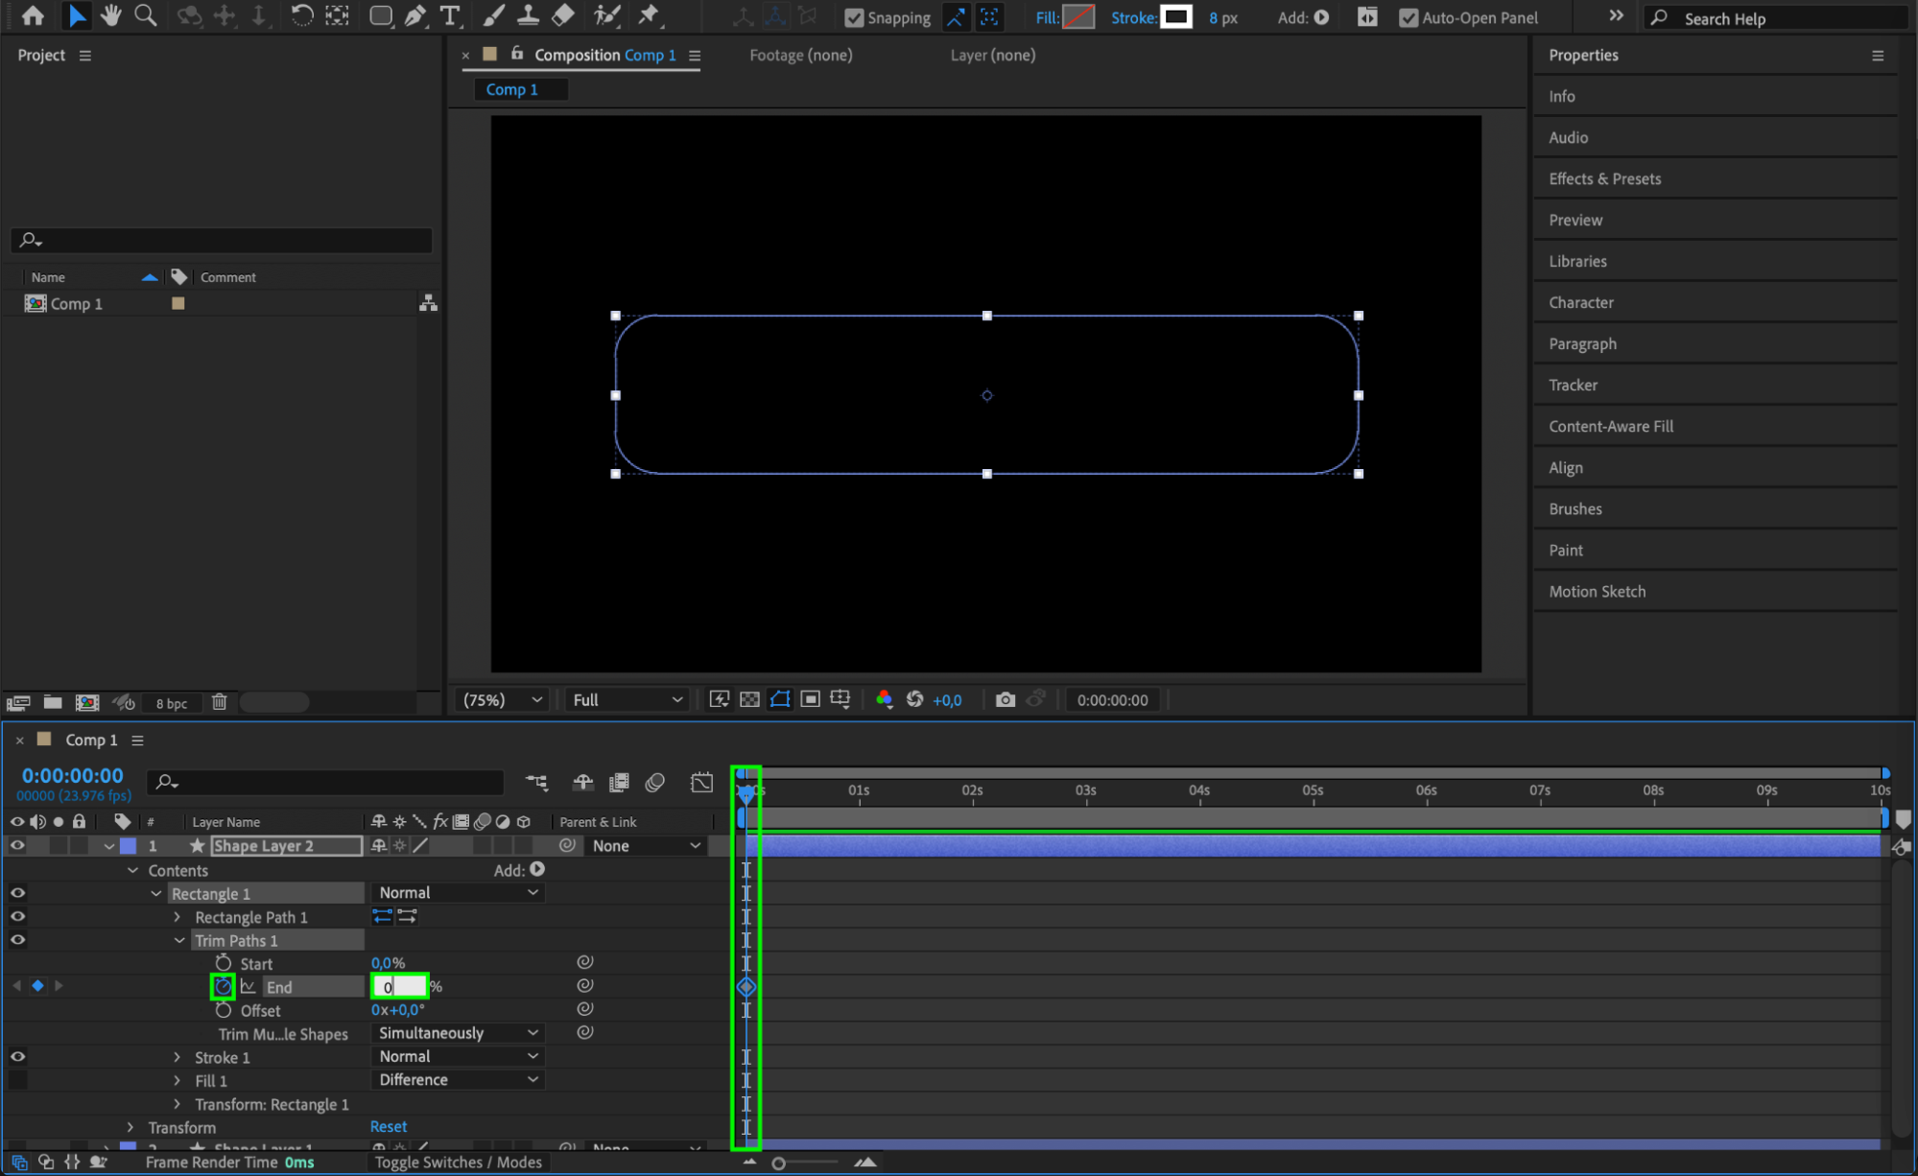The image size is (1918, 1176).
Task: Select the Pen tool
Action: point(415,15)
